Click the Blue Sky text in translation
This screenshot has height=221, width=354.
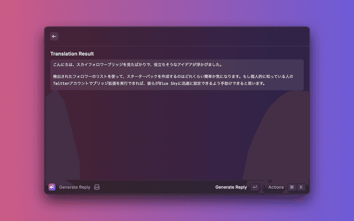168,84
